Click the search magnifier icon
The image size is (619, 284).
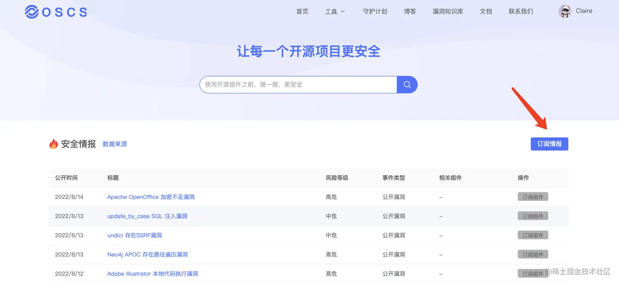[x=407, y=84]
